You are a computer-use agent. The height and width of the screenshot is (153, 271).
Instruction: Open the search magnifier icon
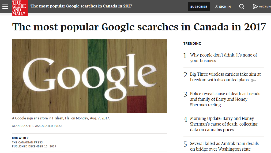[242, 7]
